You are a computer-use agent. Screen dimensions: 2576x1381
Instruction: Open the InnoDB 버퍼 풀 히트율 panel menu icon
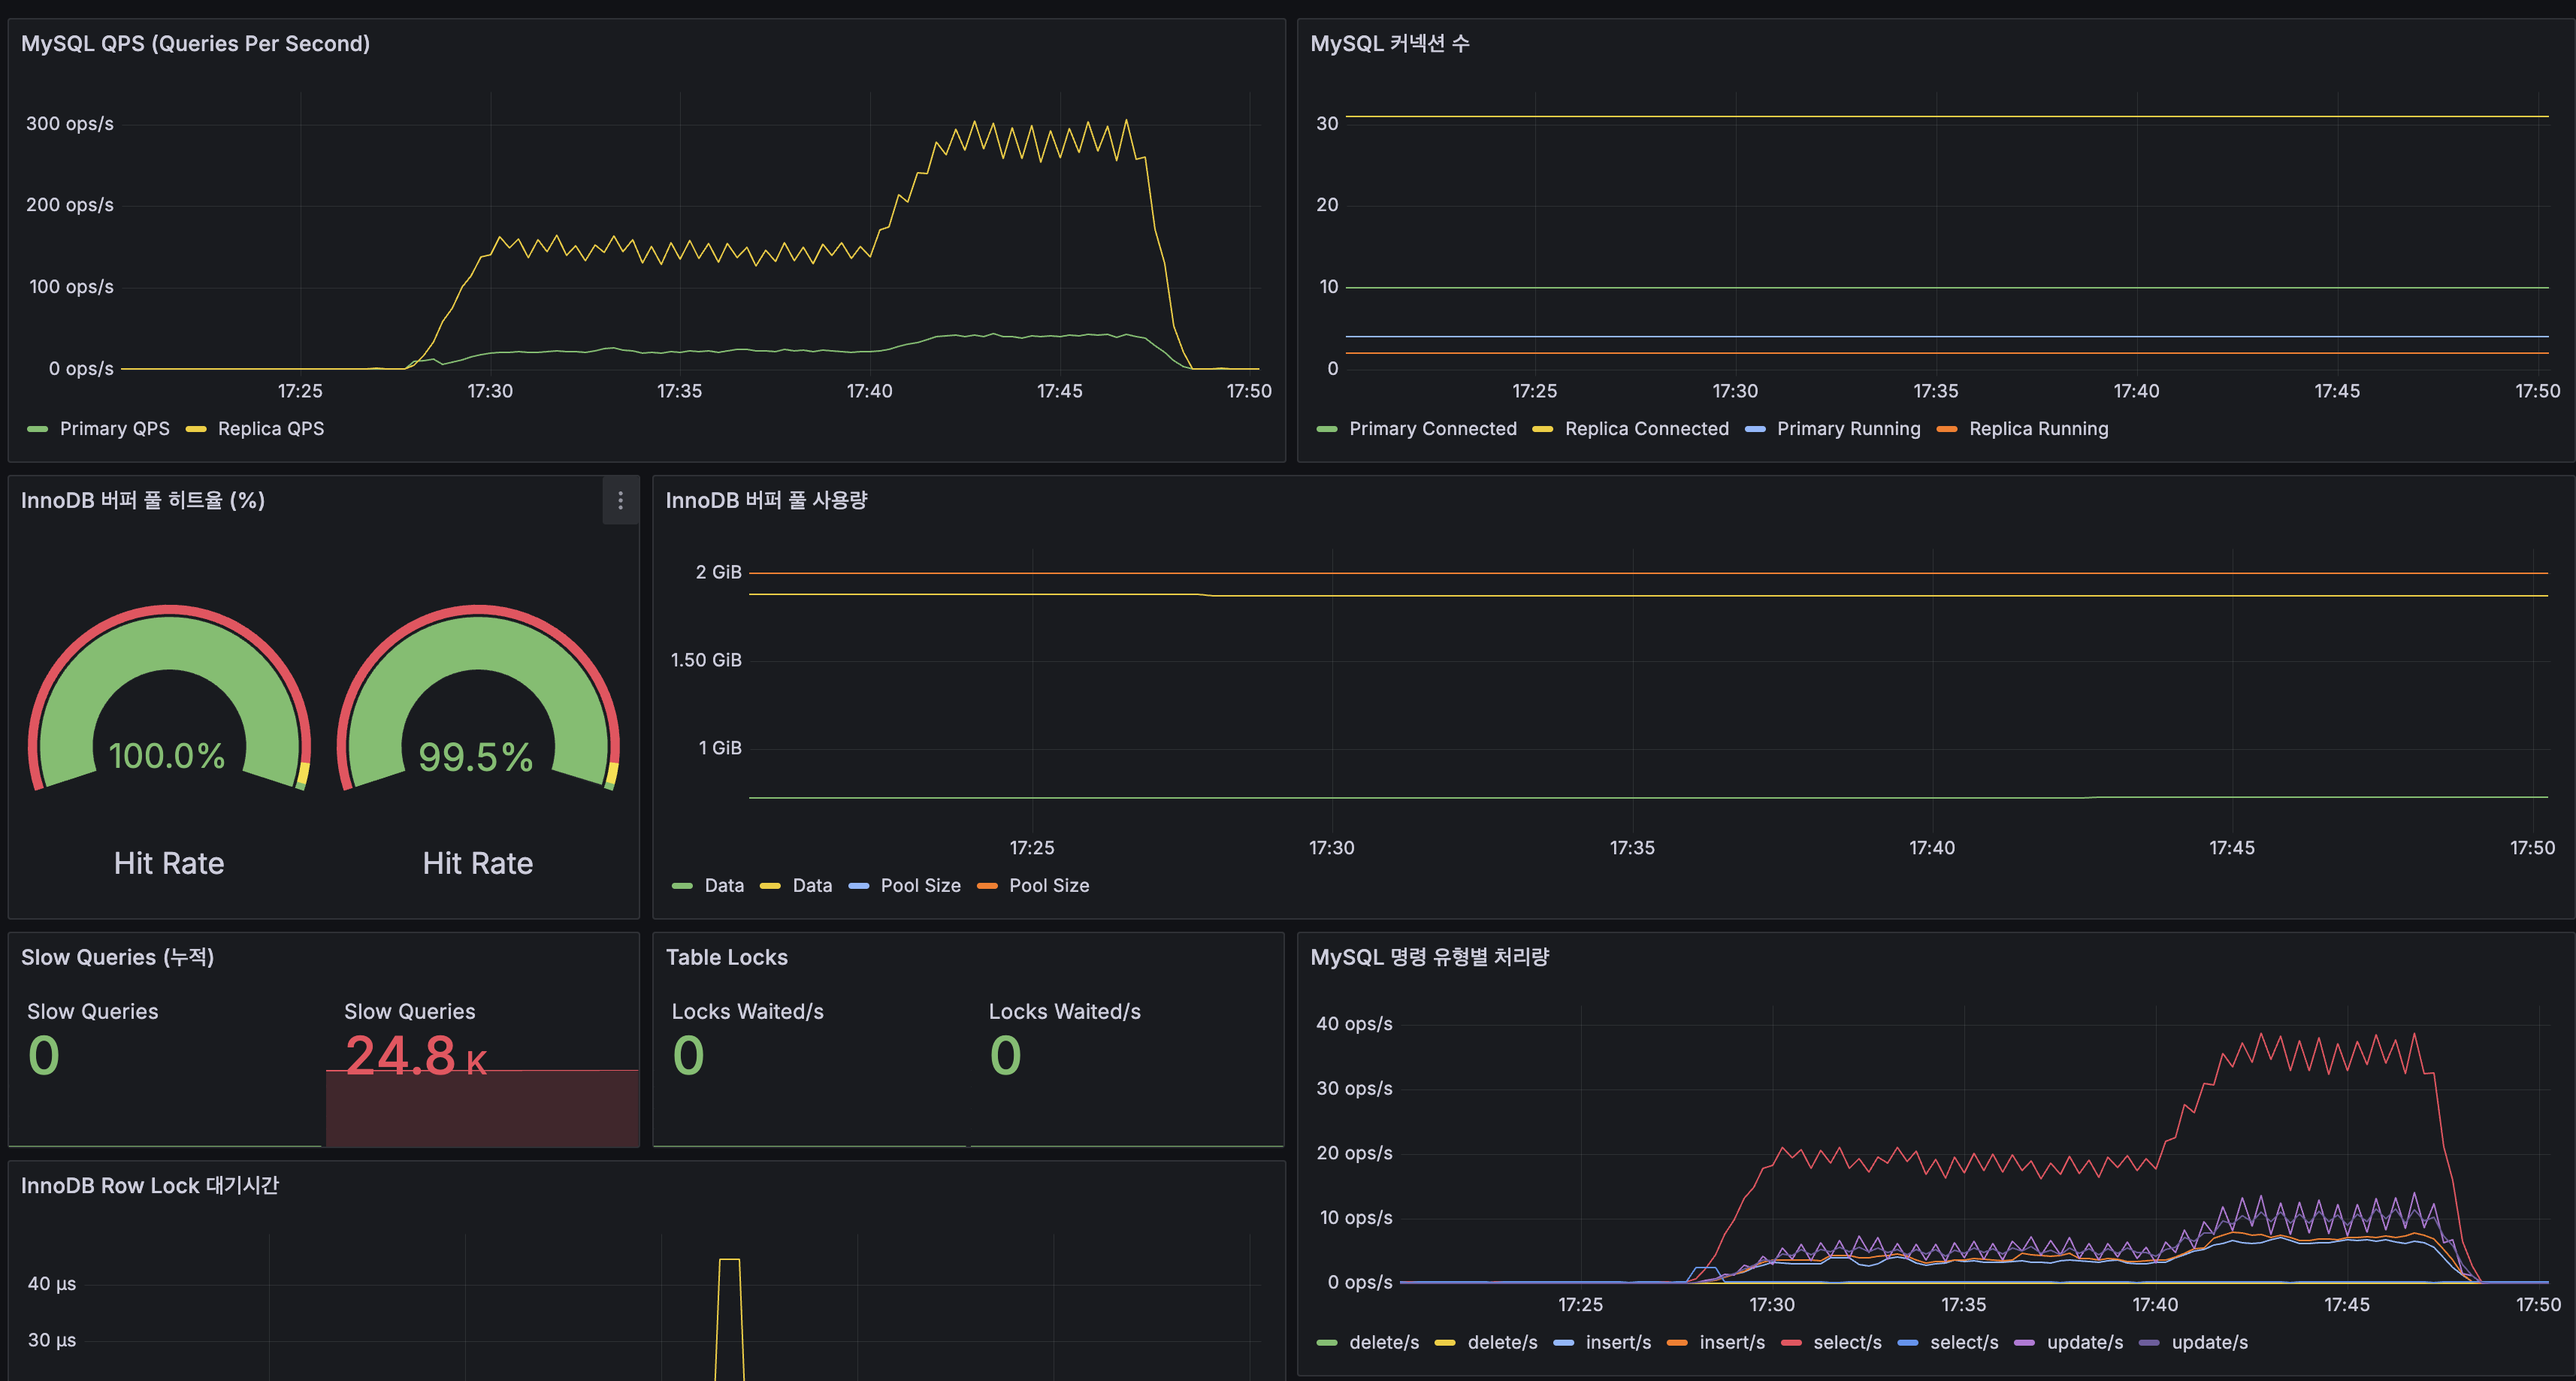620,500
